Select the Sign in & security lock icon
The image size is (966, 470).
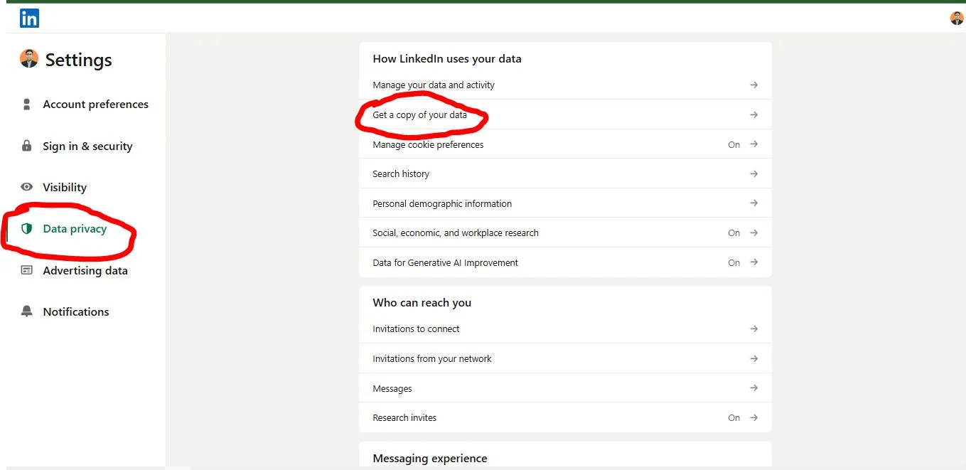pyautogui.click(x=27, y=146)
